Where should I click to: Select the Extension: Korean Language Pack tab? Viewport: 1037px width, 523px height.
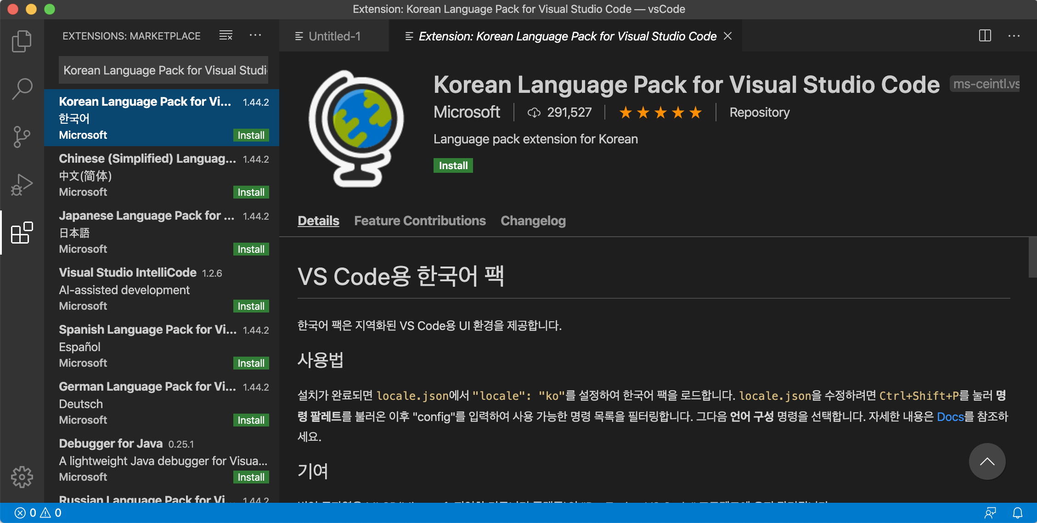(566, 36)
